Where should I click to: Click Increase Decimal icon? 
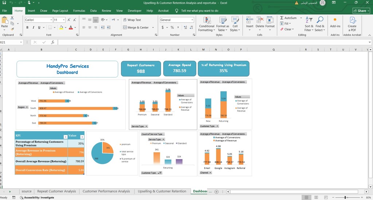(x=185, y=28)
